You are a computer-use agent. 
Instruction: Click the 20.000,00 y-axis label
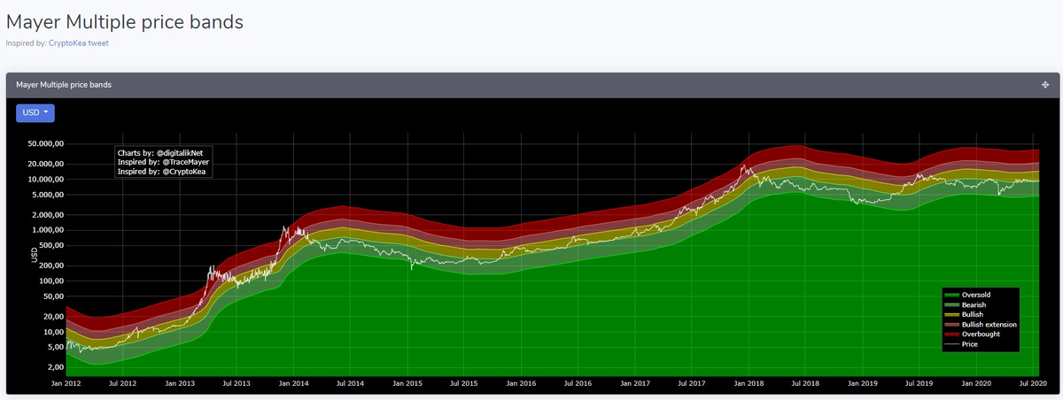point(43,164)
